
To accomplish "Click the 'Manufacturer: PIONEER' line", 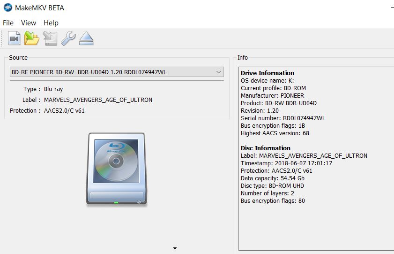I will click(x=272, y=96).
